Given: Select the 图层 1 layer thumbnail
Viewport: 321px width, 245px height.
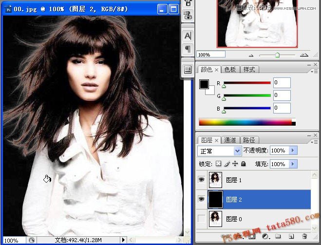Looking at the screenshot, I should coord(215,180).
